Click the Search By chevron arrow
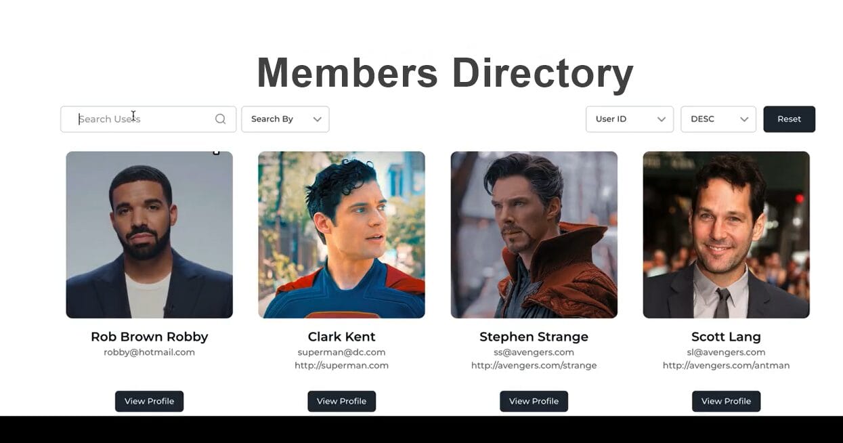Viewport: 843px width, 443px height. (x=317, y=119)
